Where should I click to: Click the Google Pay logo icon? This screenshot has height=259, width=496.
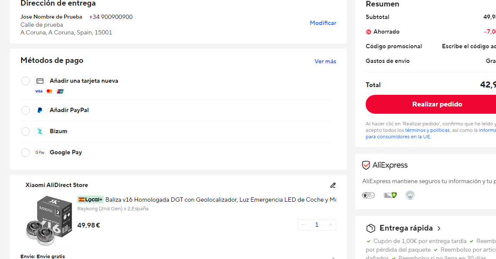click(x=40, y=153)
